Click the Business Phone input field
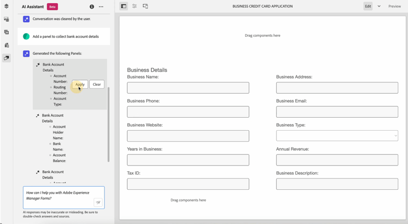Image resolution: width=408 pixels, height=224 pixels. (188, 112)
